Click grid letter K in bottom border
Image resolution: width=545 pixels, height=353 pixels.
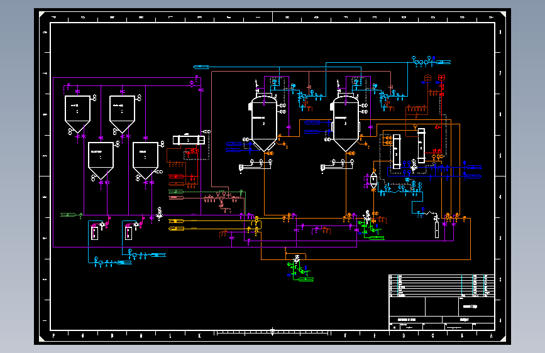click(x=199, y=335)
